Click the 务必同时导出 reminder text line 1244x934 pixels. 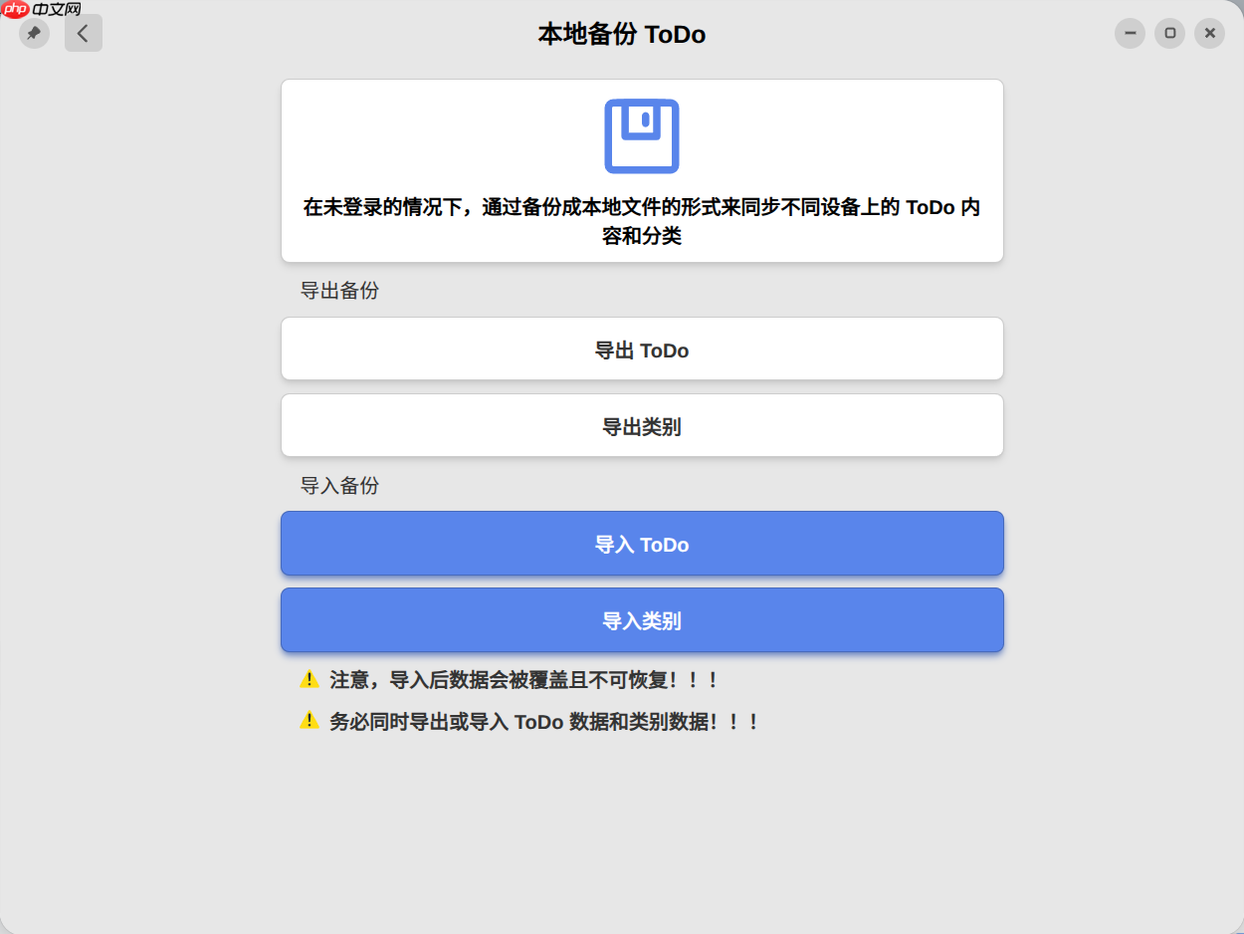542,721
